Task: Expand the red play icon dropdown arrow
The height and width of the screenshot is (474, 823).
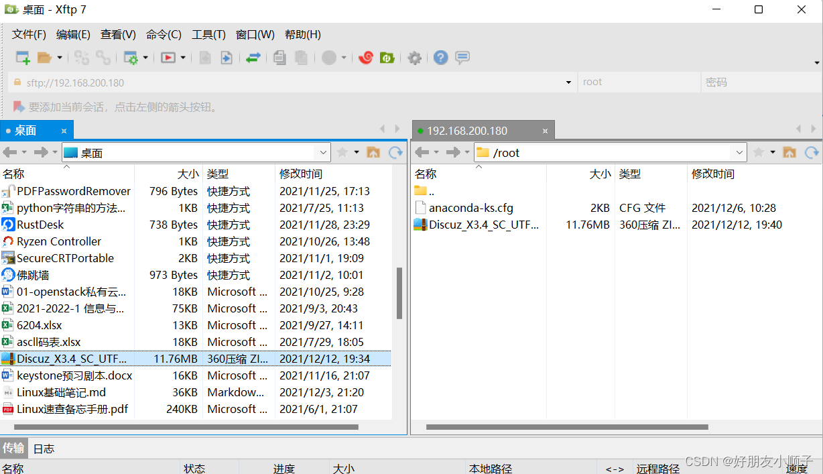Action: [x=183, y=58]
